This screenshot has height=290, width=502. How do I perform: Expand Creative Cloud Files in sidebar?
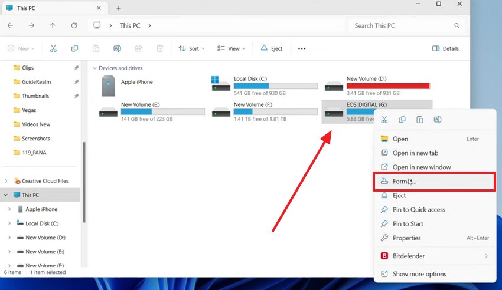tap(6, 181)
